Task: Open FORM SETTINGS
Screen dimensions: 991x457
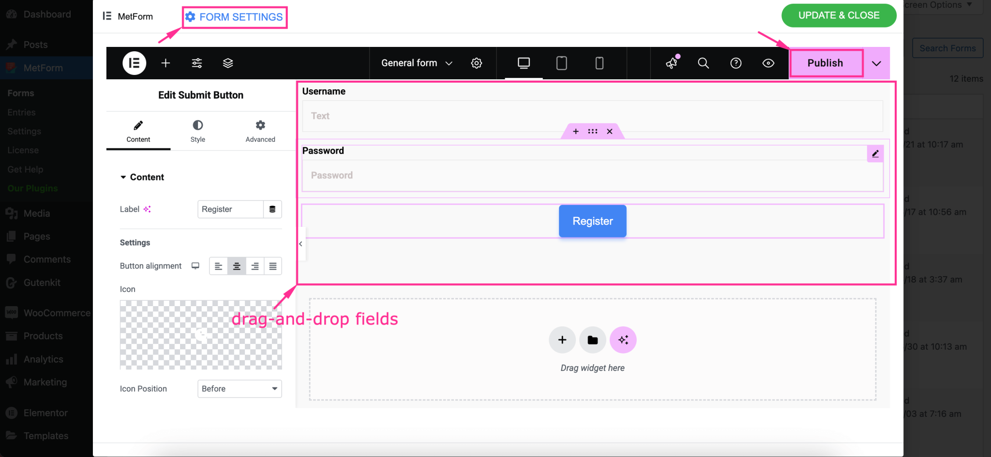Action: click(x=235, y=17)
